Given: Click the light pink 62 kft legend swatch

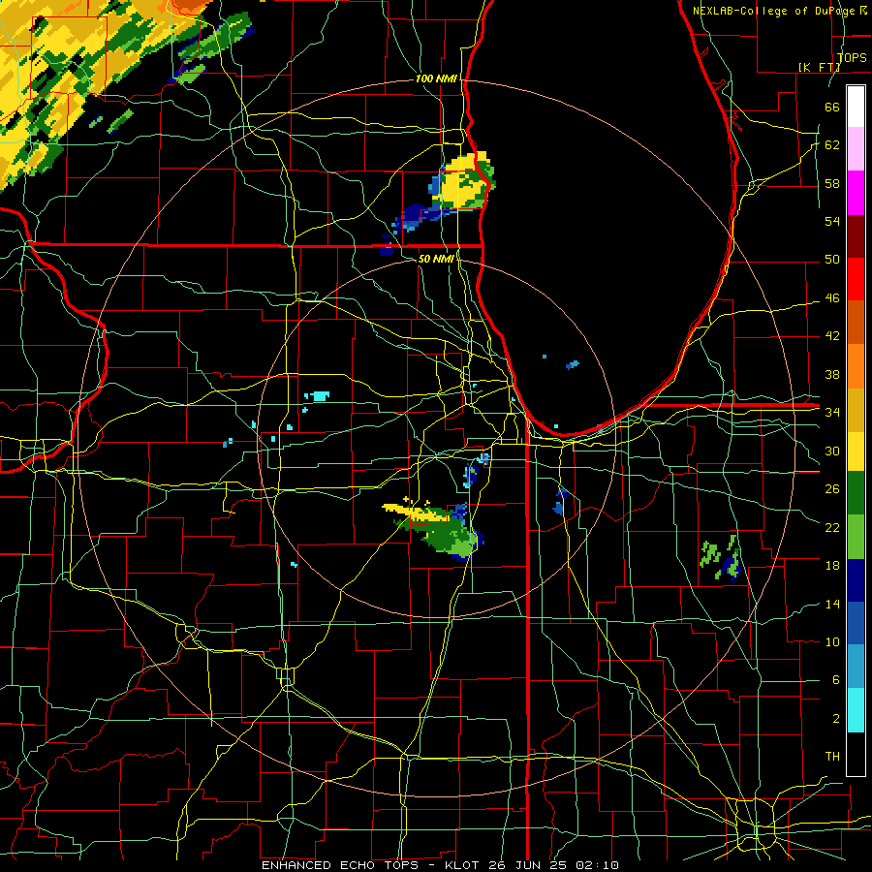Looking at the screenshot, I should pyautogui.click(x=856, y=149).
